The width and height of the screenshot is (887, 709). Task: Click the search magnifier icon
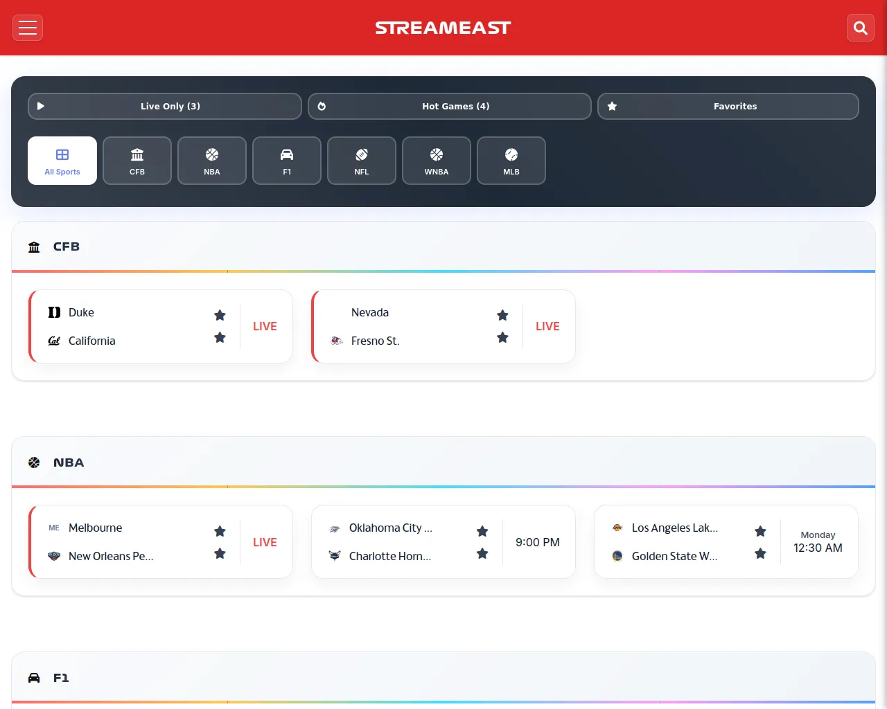click(x=860, y=28)
